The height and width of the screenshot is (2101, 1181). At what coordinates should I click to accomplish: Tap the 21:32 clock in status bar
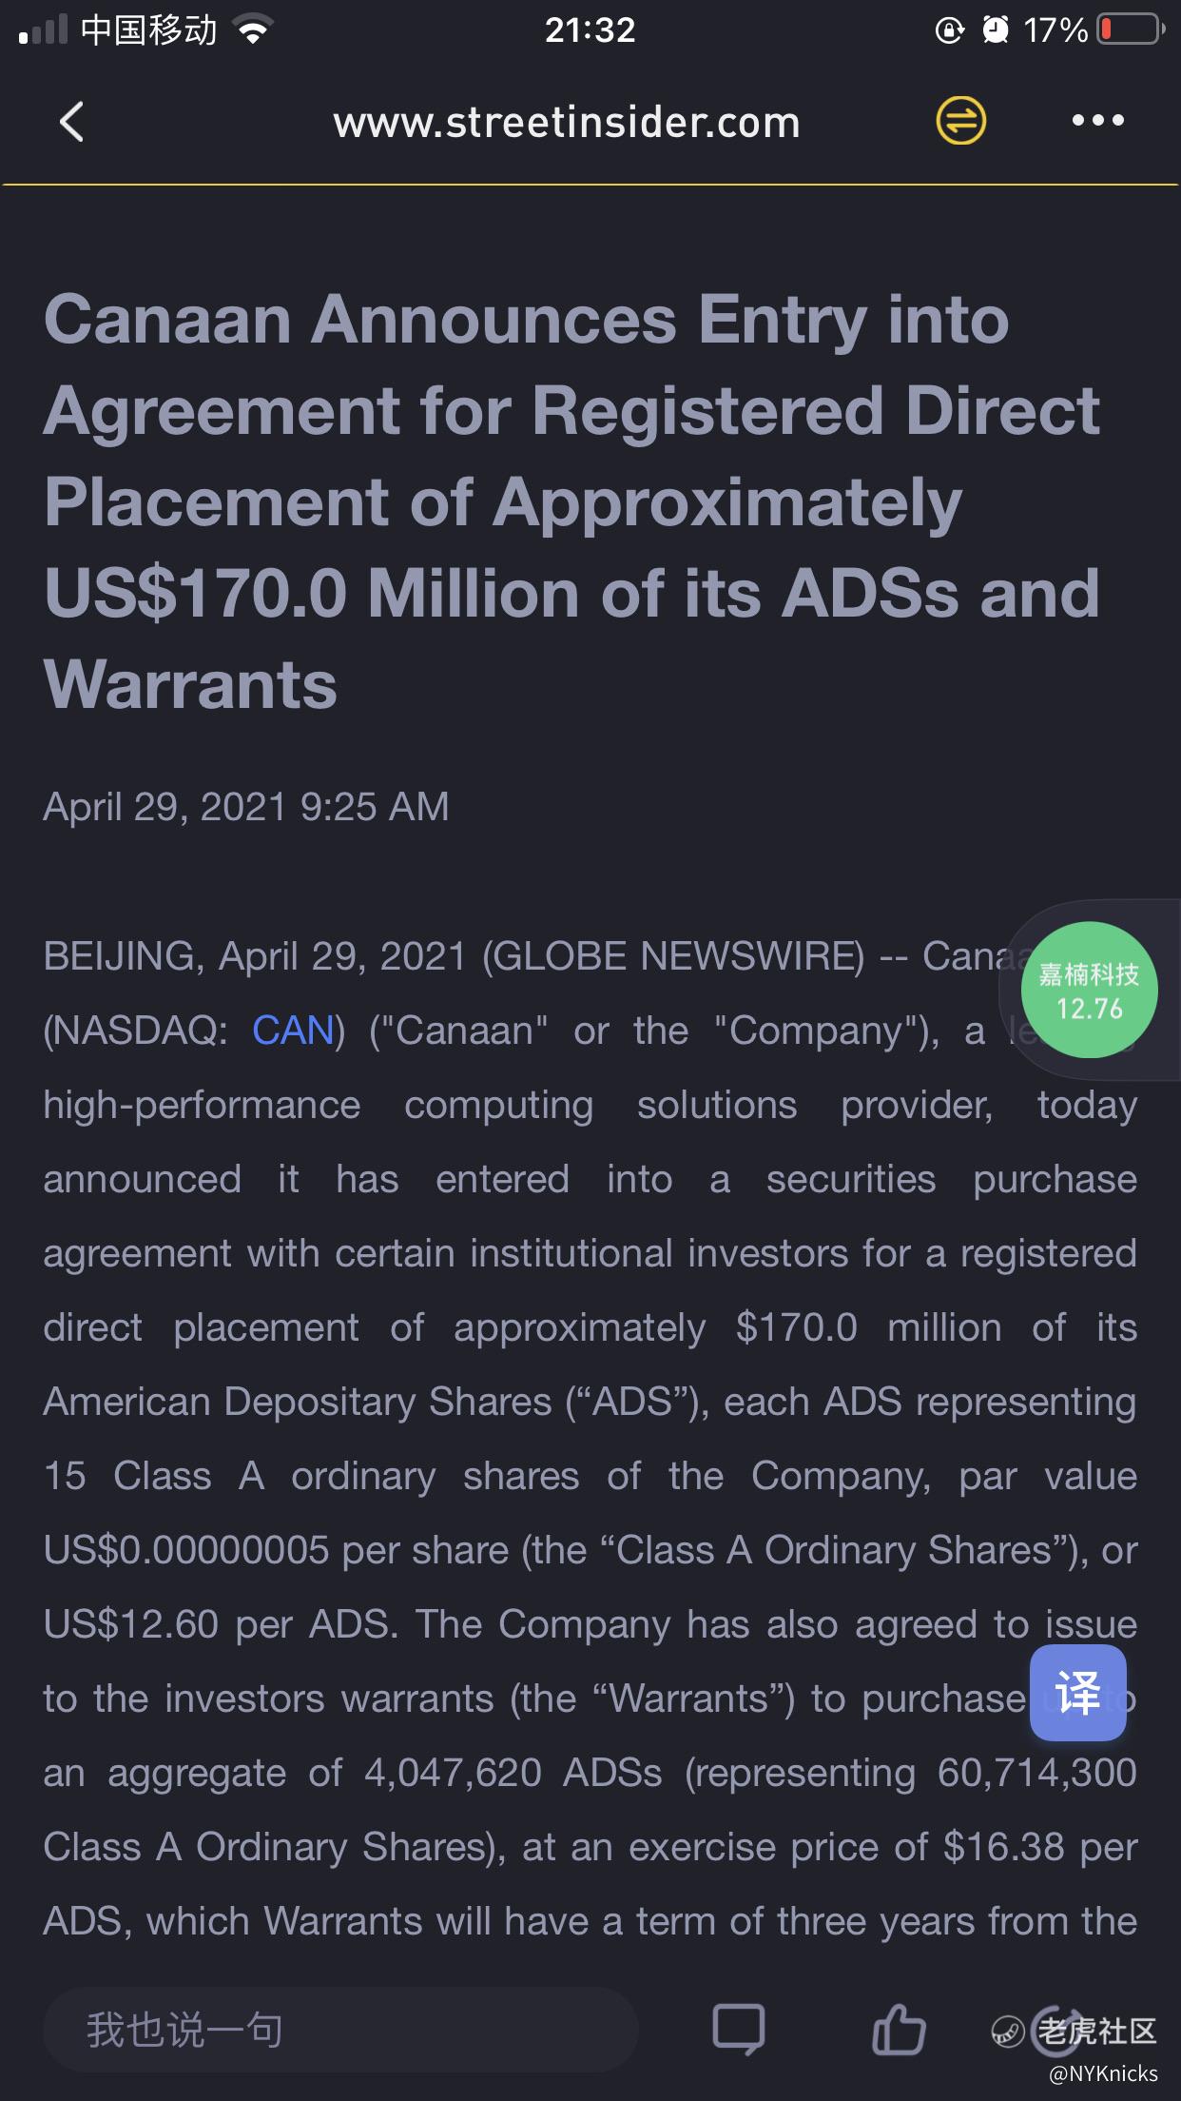point(590,30)
